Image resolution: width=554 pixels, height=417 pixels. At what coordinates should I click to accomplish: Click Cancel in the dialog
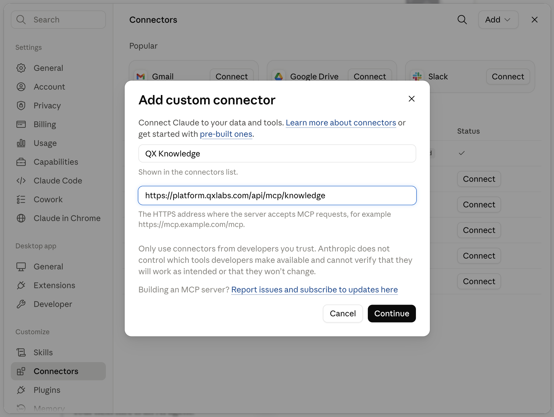(343, 313)
